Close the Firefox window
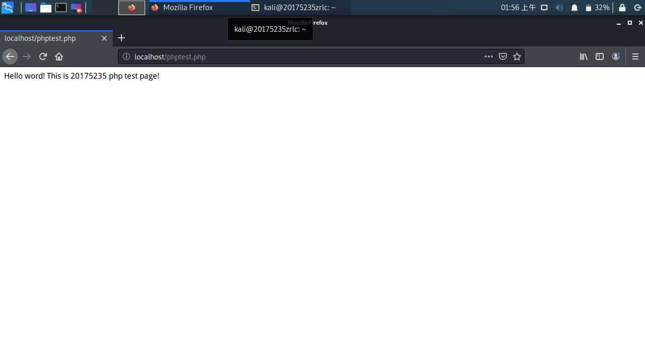The height and width of the screenshot is (363, 645). click(x=640, y=23)
